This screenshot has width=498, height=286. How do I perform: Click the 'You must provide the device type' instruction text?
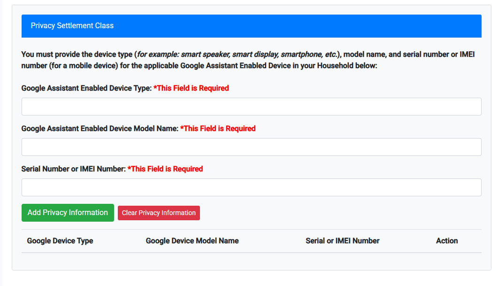tap(248, 60)
